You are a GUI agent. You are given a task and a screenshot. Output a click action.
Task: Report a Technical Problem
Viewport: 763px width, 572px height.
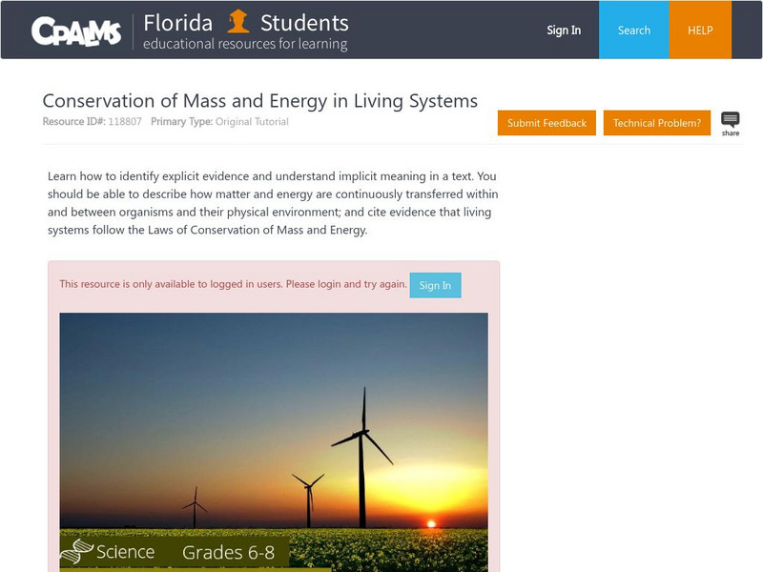coord(657,122)
